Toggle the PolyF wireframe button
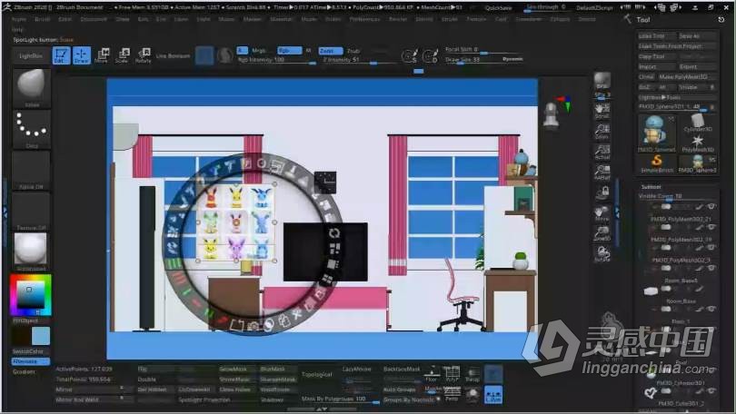 (x=452, y=374)
